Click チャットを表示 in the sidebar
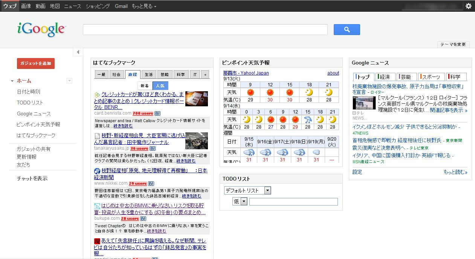The image size is (475, 259). tap(32, 178)
